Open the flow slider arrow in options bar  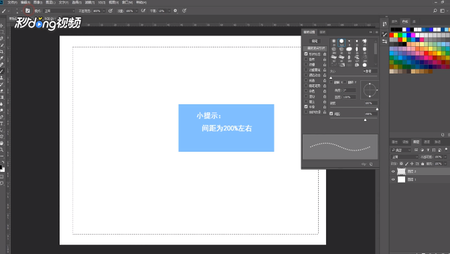137,11
